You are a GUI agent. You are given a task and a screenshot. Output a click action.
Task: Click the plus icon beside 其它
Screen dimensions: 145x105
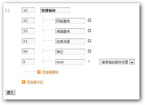89,51
